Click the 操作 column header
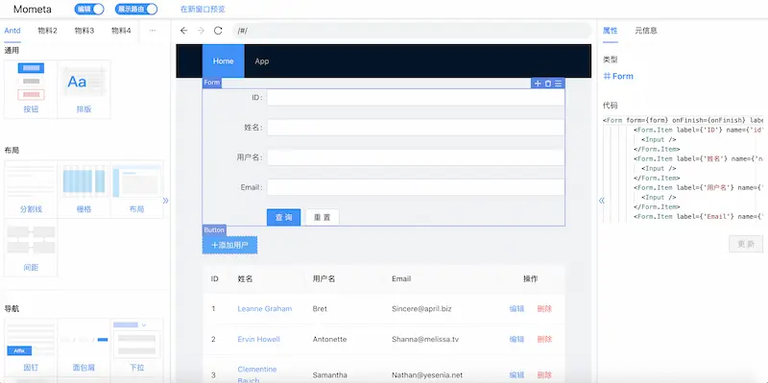Image resolution: width=768 pixels, height=383 pixels. pos(531,278)
